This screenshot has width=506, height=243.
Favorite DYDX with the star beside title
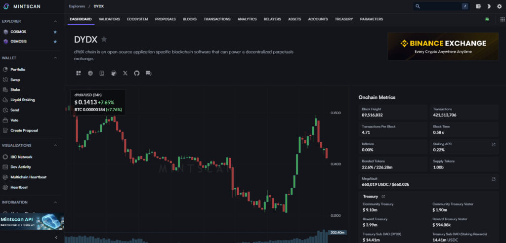(104, 40)
